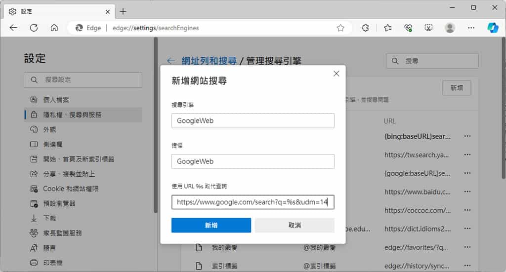Reload the page with refresh icon
506x272 pixels.
pos(34,28)
